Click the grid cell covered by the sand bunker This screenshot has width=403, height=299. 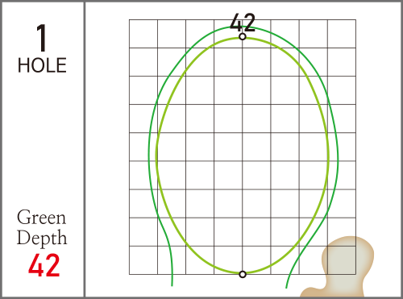(x=342, y=260)
